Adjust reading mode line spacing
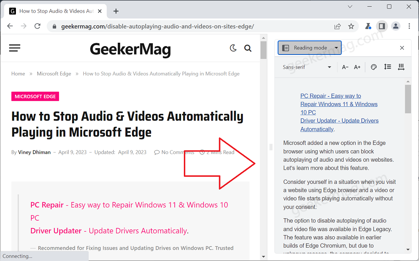 (388, 67)
